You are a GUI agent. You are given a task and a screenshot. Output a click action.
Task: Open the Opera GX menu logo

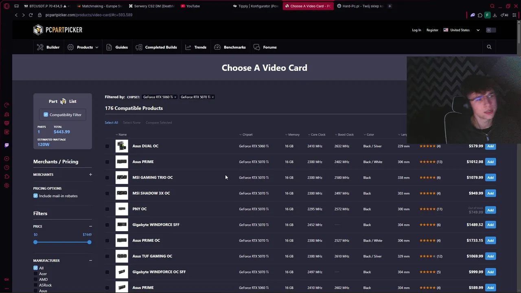point(7,6)
